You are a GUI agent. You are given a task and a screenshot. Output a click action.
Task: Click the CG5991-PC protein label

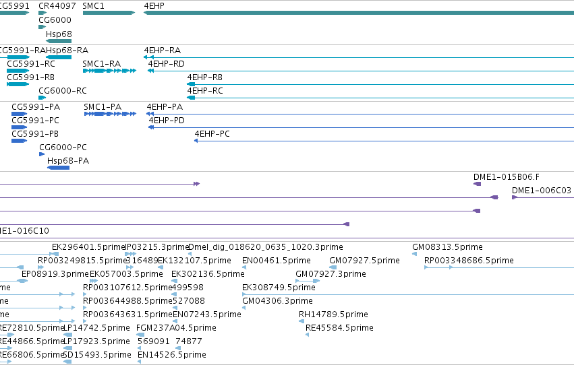point(35,120)
